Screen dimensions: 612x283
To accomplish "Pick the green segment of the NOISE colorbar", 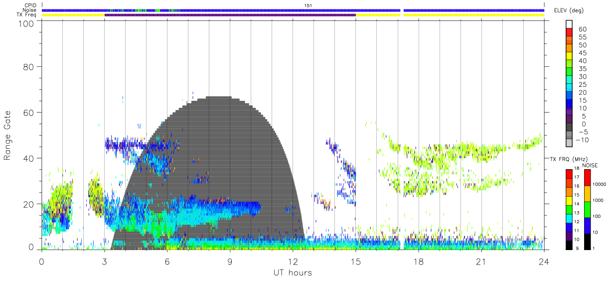I will coord(587,210).
